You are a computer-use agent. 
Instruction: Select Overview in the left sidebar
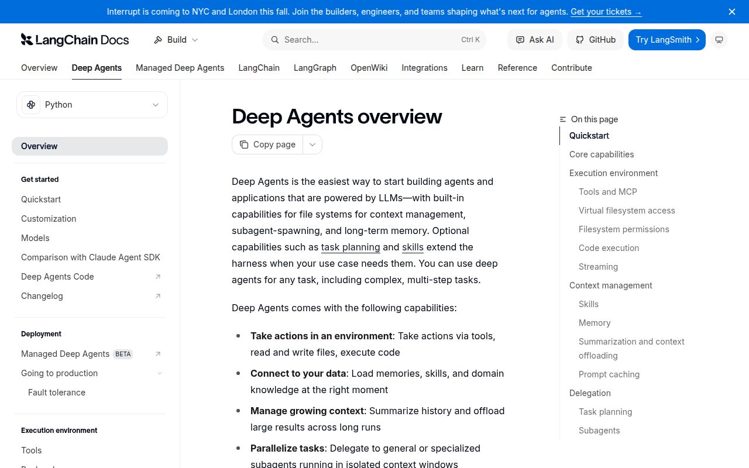coord(90,146)
